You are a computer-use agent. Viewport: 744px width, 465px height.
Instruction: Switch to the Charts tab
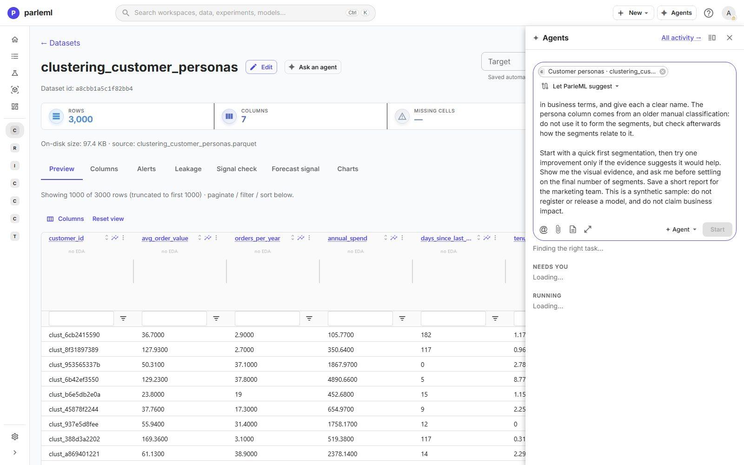(348, 169)
